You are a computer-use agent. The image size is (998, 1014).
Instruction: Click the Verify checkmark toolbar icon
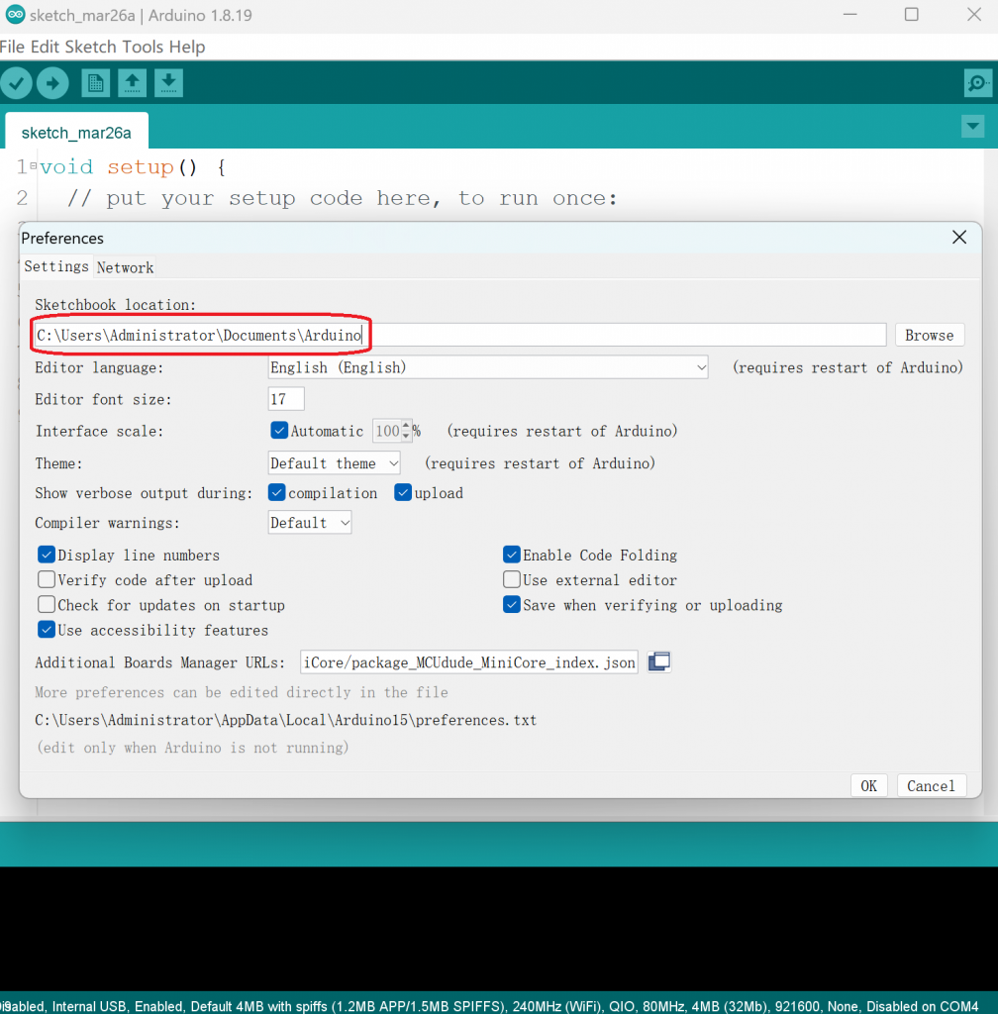point(17,83)
